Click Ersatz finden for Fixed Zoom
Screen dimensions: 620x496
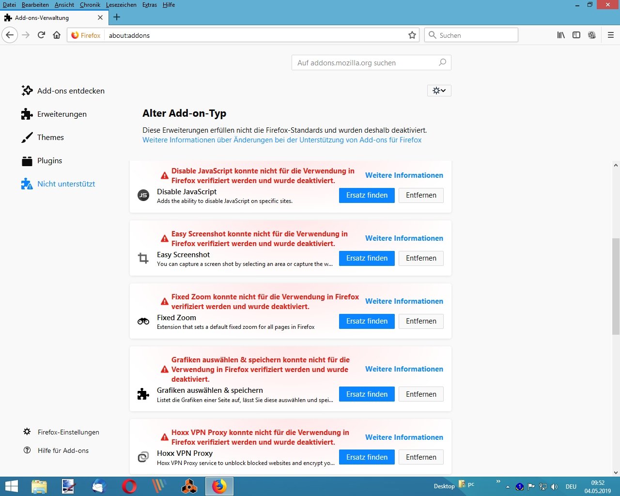(367, 321)
